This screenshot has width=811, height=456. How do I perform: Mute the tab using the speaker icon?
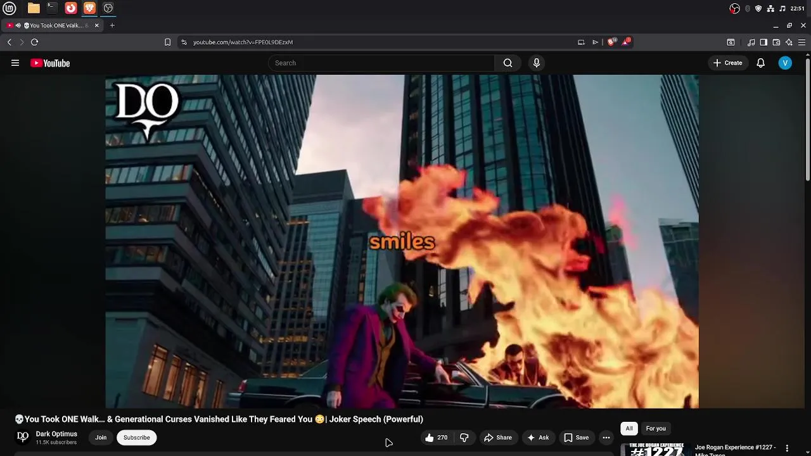(x=18, y=25)
